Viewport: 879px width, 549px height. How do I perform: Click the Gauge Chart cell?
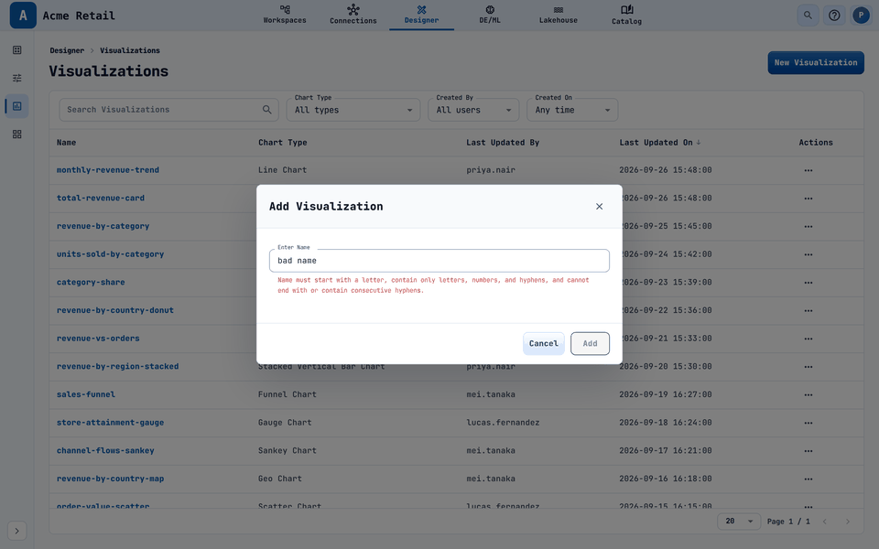point(285,423)
